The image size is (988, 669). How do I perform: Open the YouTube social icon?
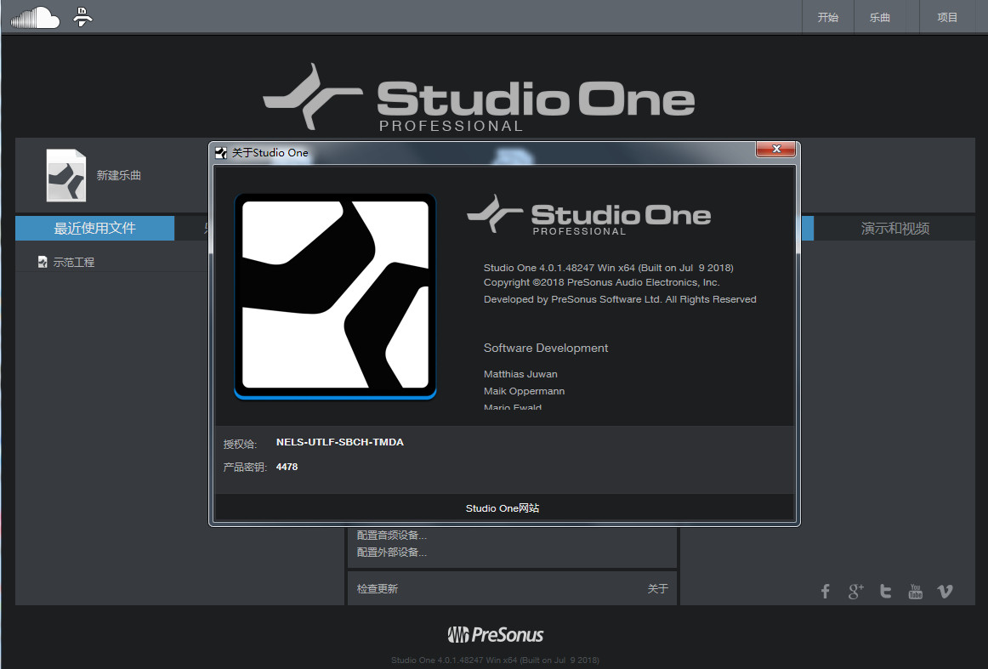tap(915, 592)
